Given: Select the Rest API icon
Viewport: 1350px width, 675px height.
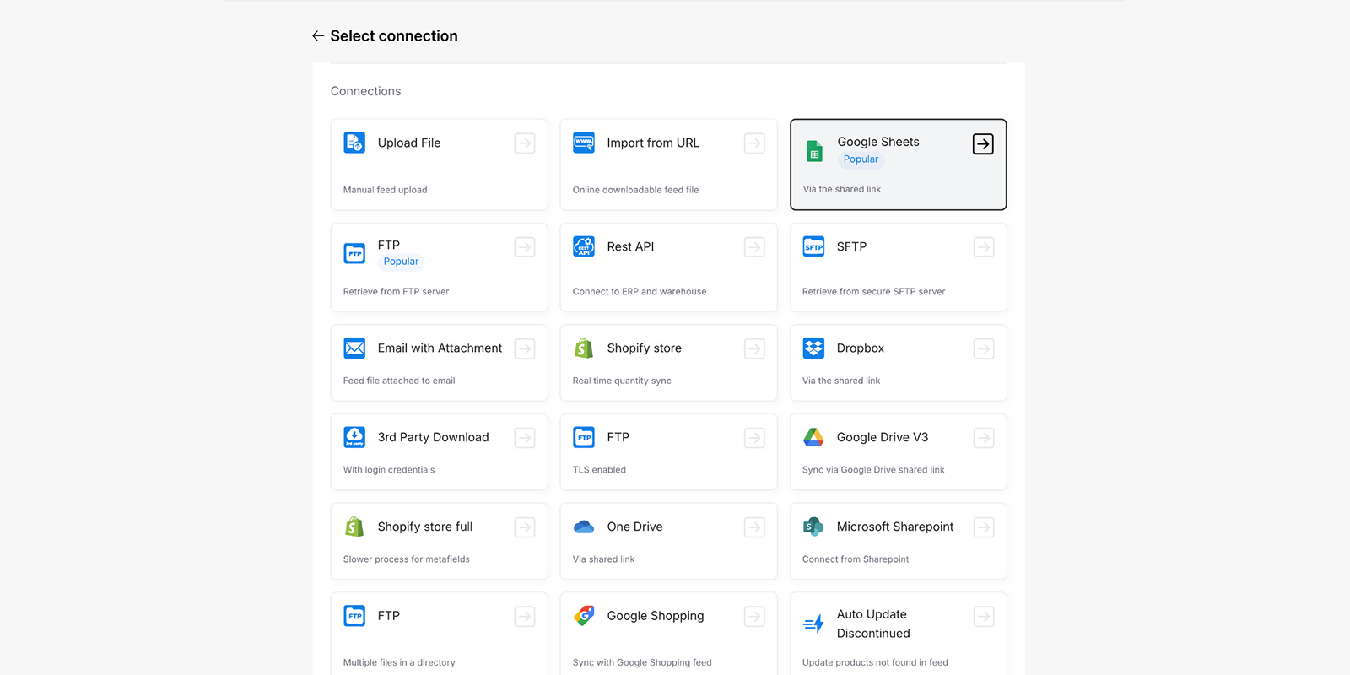Looking at the screenshot, I should point(584,246).
